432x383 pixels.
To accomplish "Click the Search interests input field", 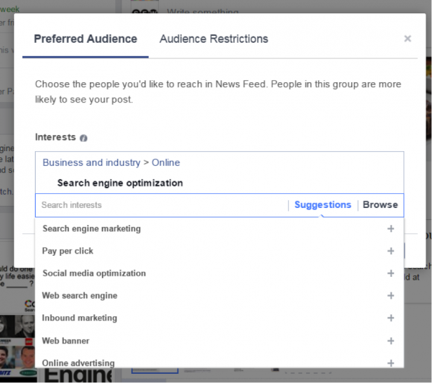I will [162, 205].
